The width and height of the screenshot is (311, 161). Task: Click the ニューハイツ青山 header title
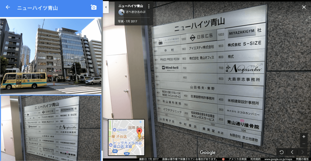pos(37,8)
